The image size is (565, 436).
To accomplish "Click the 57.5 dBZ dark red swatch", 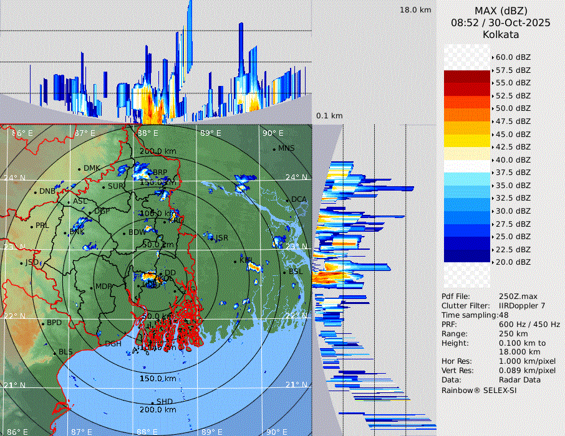I will [467, 77].
